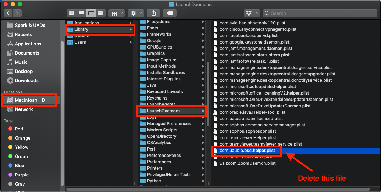Click the Back navigation arrow
The height and width of the screenshot is (192, 381).
pos(8,13)
